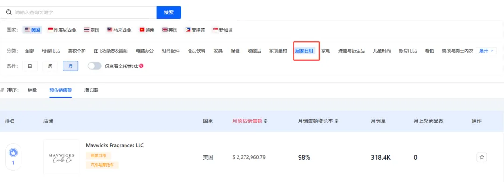504x182 pixels.
Task: Choose 日 time condition
Action: pyautogui.click(x=30, y=66)
